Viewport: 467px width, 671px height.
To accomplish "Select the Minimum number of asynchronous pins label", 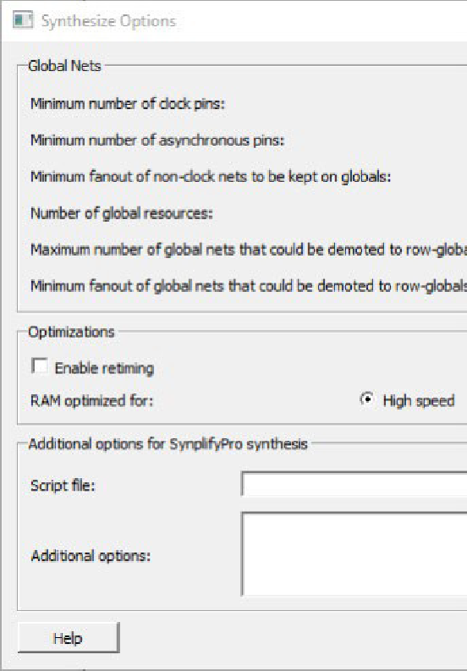I will (x=157, y=140).
